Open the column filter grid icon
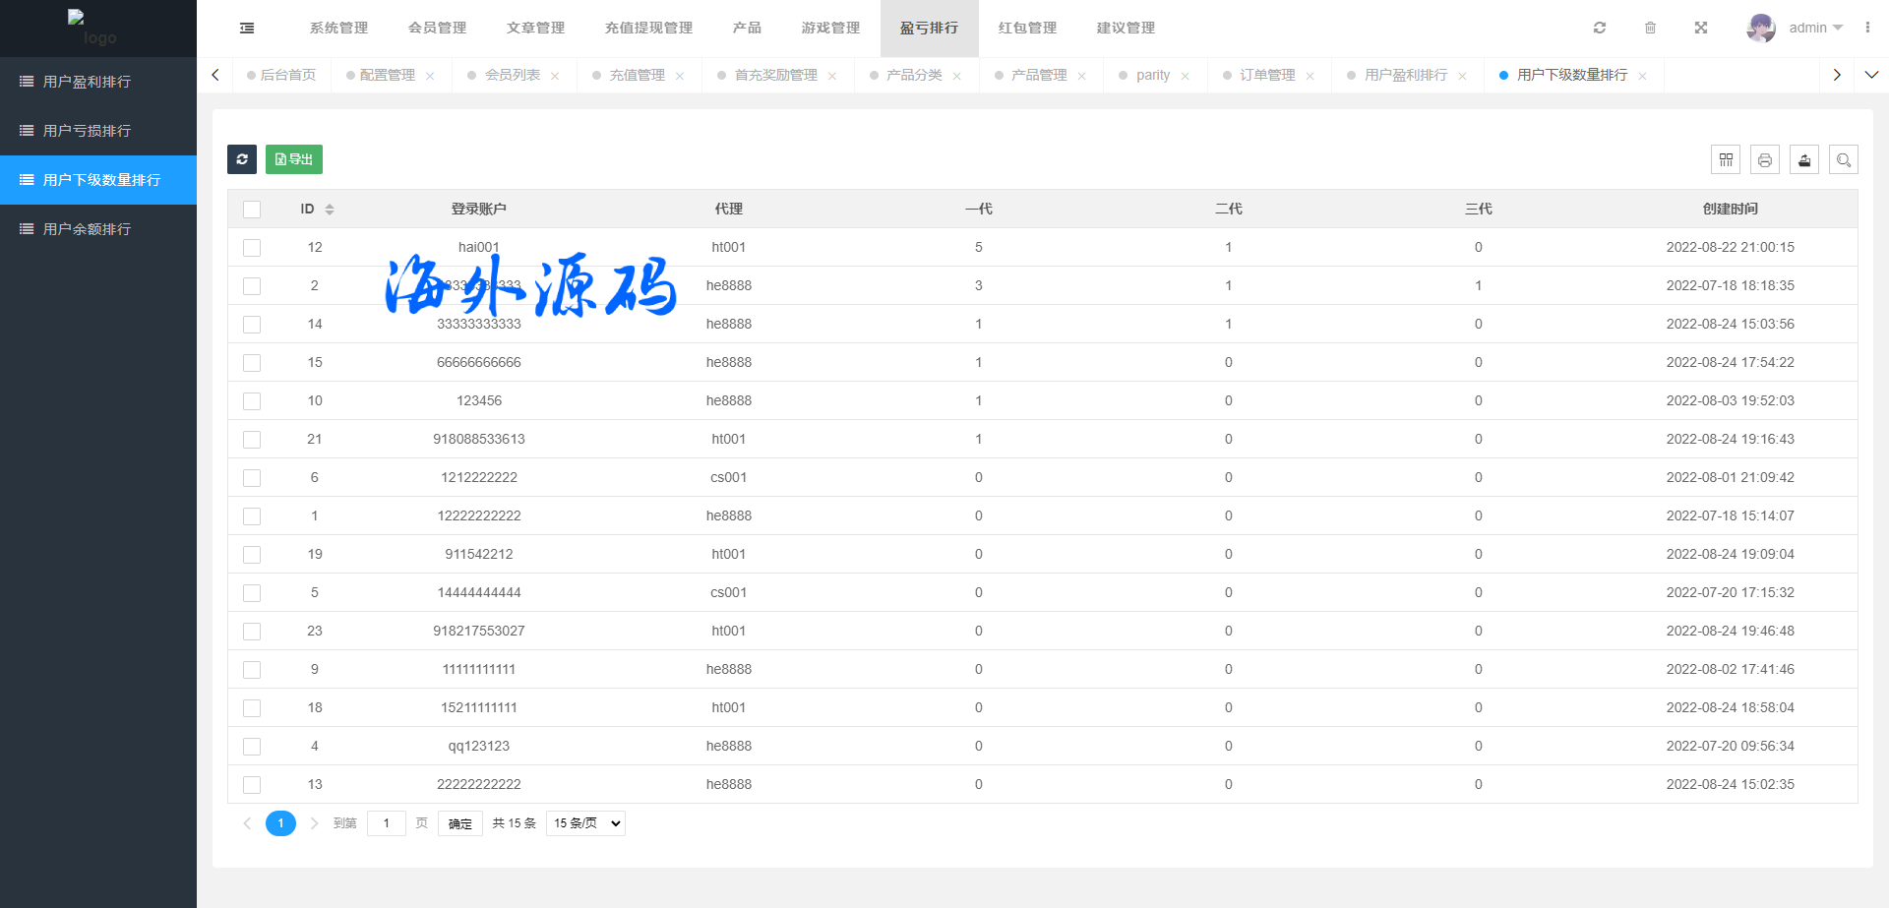The image size is (1889, 908). (x=1726, y=159)
